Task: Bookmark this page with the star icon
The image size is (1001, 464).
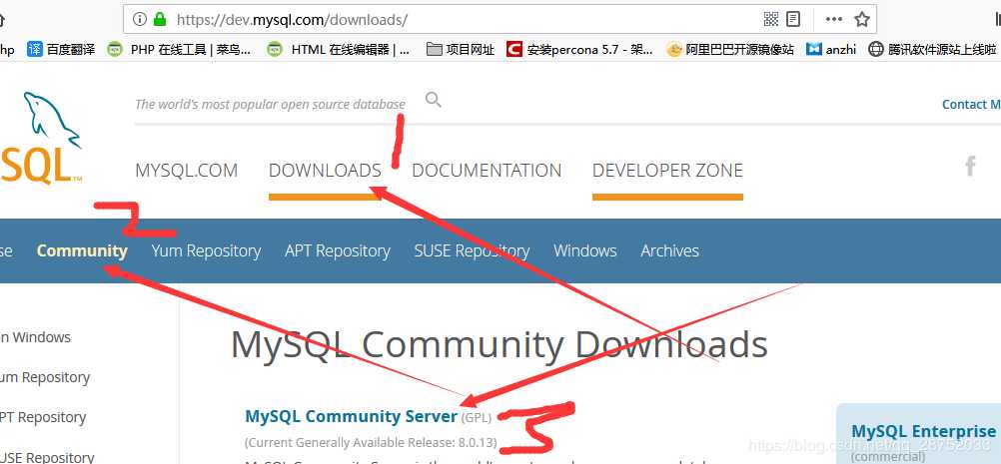Action: point(862,19)
